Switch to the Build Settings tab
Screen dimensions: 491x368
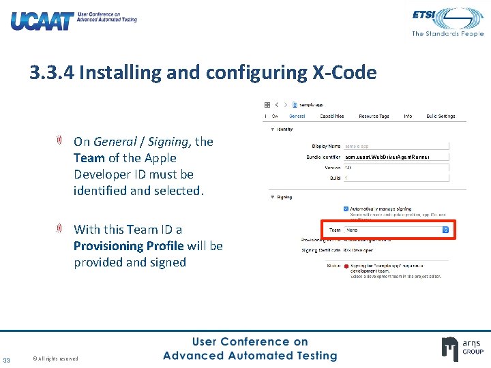[x=441, y=116]
